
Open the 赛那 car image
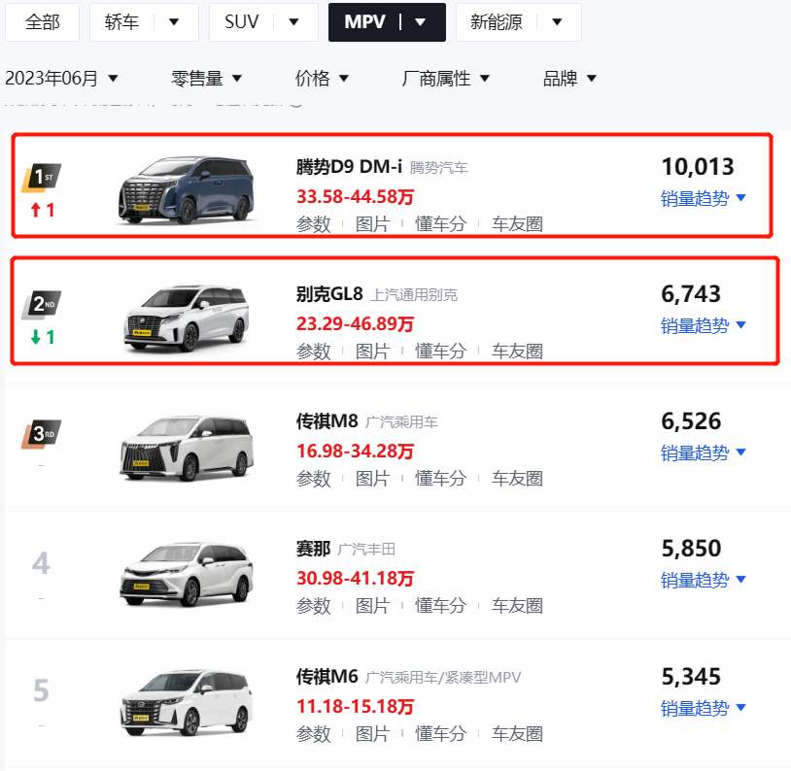coord(187,574)
